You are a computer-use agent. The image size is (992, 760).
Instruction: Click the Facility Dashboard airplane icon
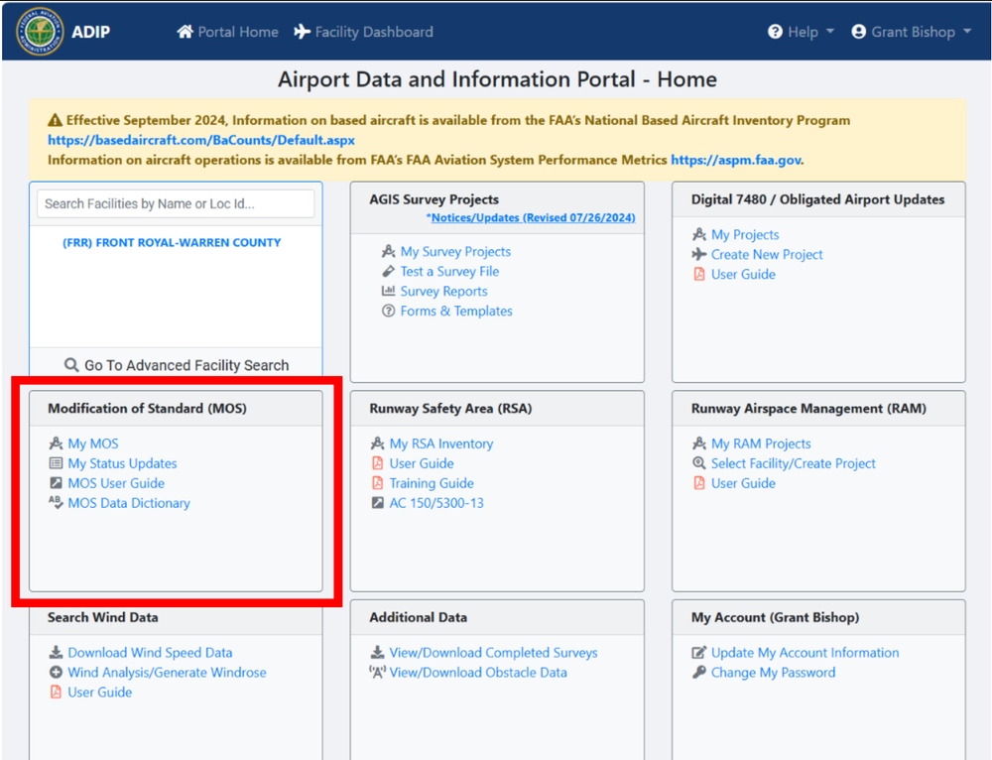(303, 32)
